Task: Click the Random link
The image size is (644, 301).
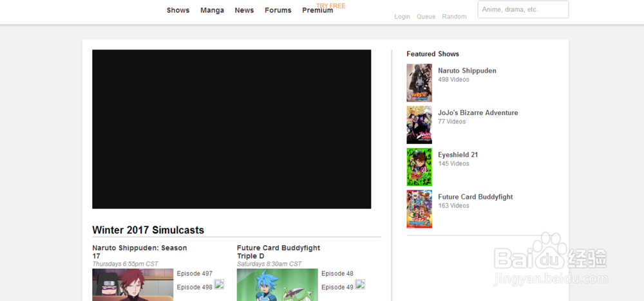Action: pyautogui.click(x=454, y=17)
